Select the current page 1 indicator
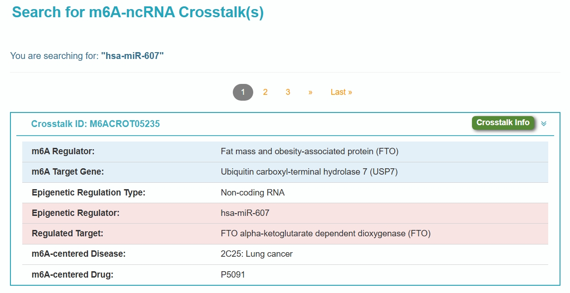Screen dimensions: 570x293 tap(243, 92)
